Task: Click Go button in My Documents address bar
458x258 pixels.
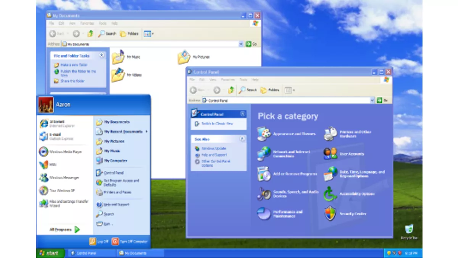Action: (251, 44)
